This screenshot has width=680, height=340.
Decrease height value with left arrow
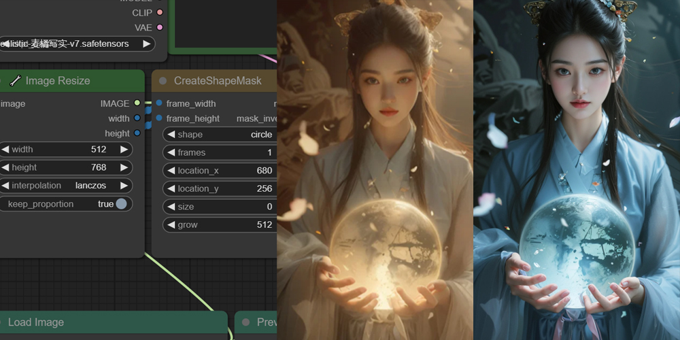click(x=5, y=167)
